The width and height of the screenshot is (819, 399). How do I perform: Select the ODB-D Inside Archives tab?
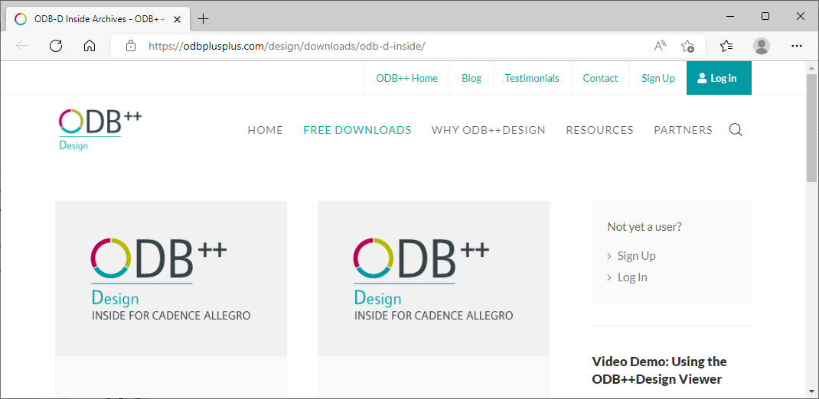point(96,19)
